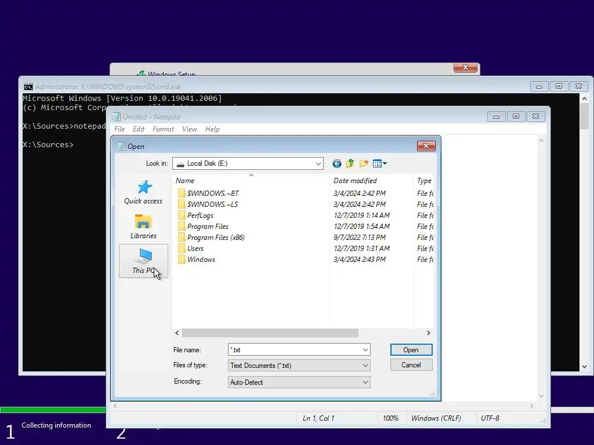Click the Windows (CRLF) status entry
Viewport: 594px width, 445px height.
point(436,418)
